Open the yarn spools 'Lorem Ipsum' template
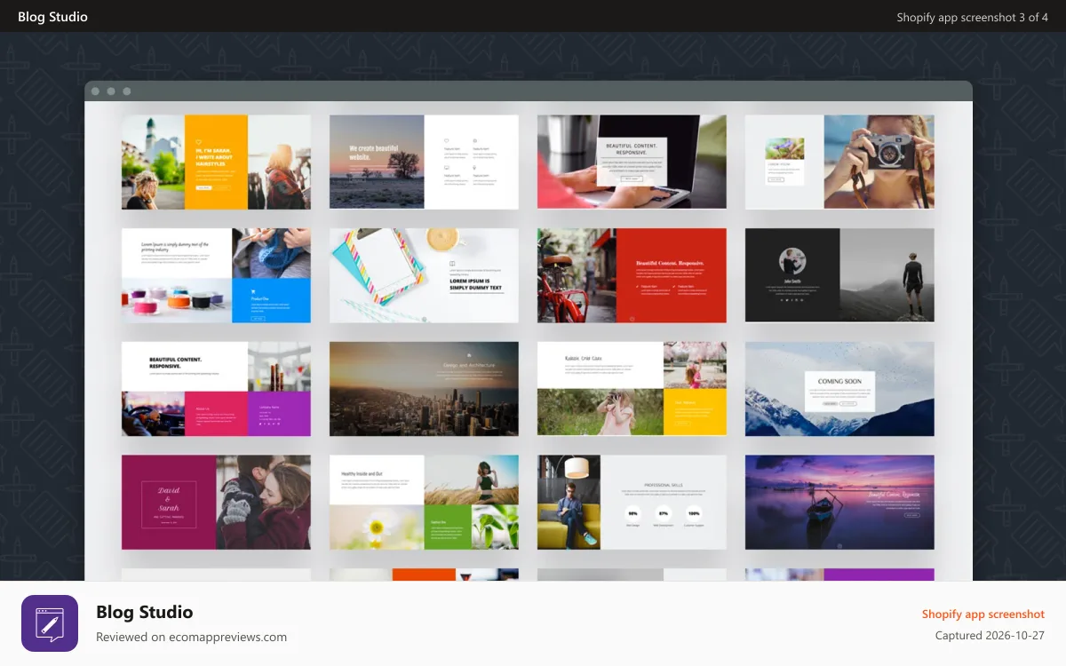Viewport: 1066px width, 666px height. pyautogui.click(x=216, y=275)
